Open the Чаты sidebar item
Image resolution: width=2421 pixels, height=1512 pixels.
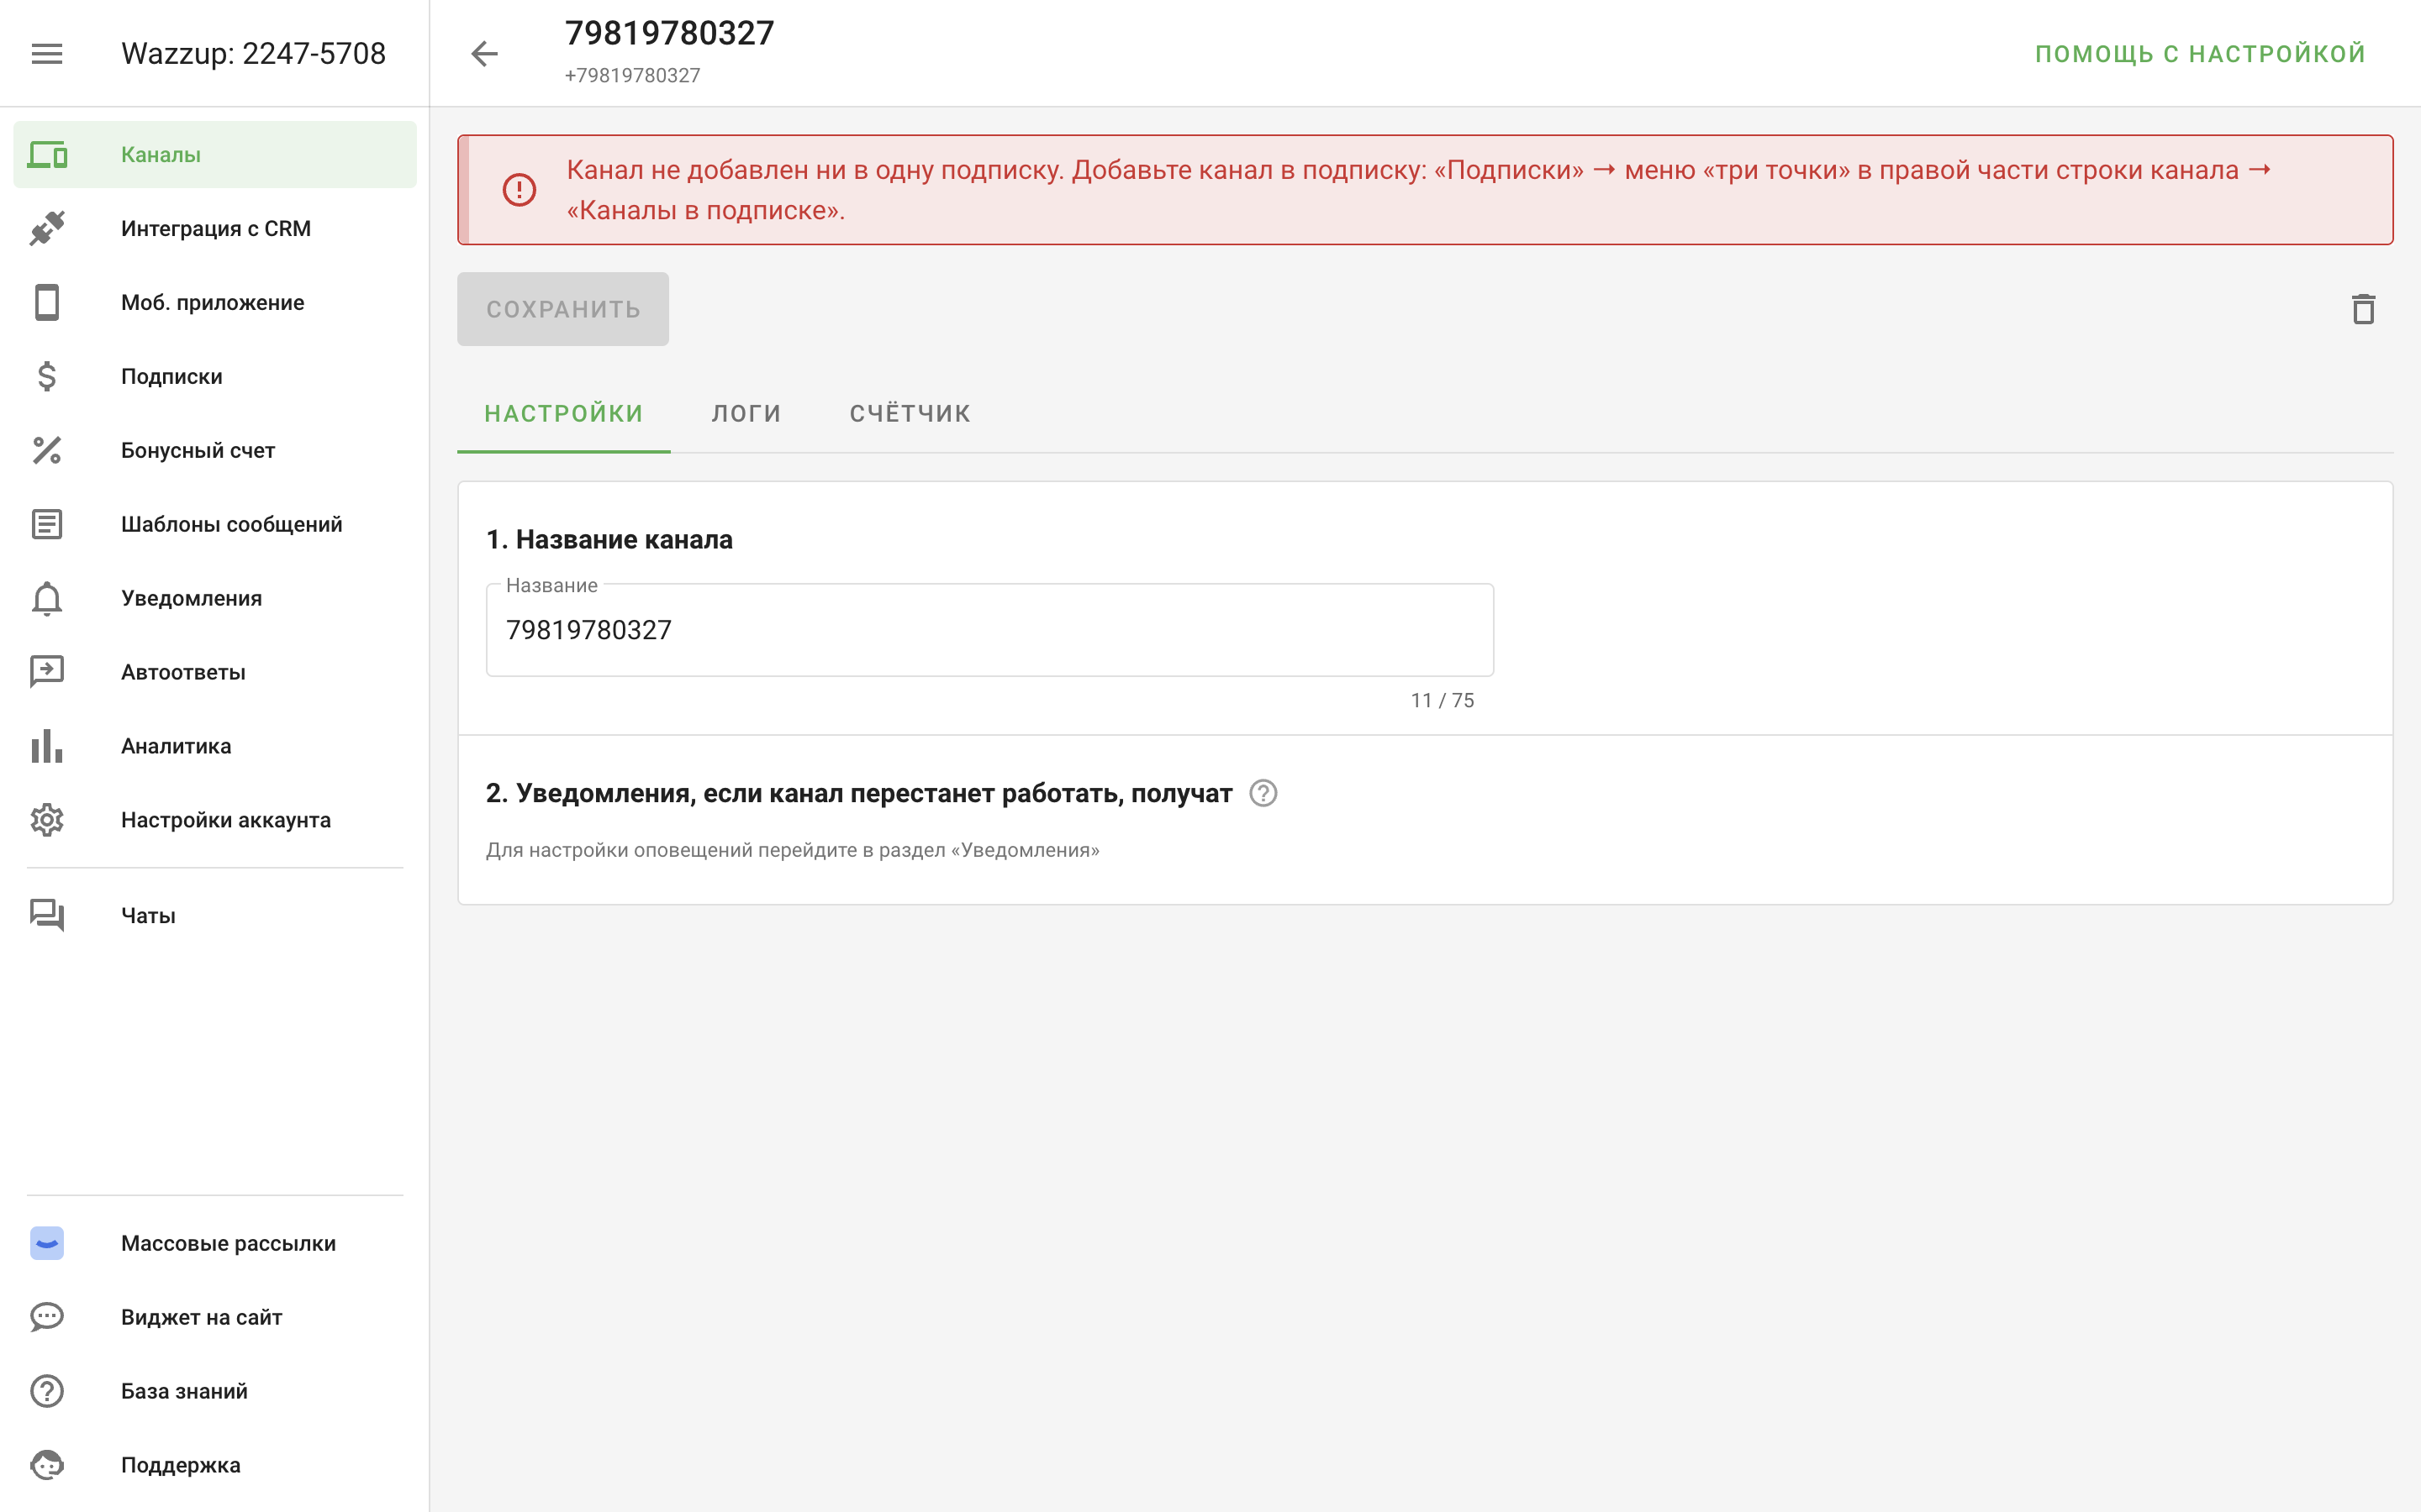pos(148,915)
